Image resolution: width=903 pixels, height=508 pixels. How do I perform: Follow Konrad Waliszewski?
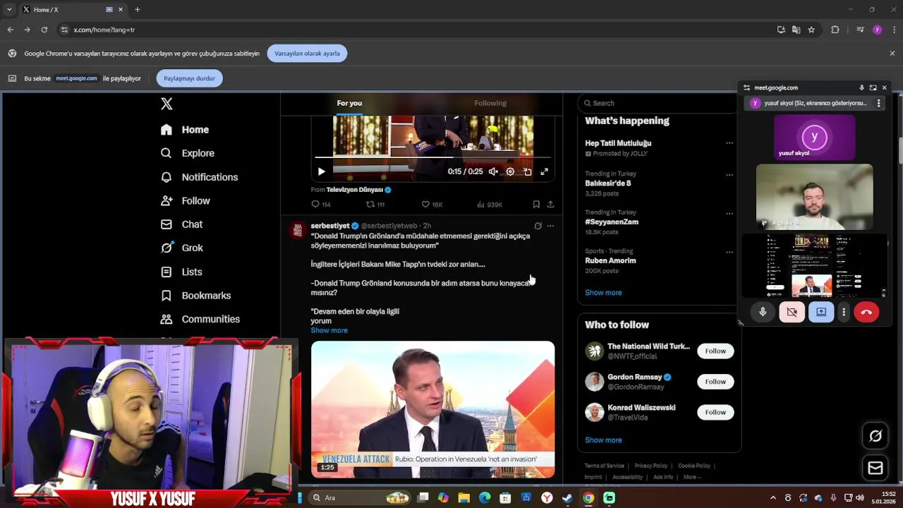715,412
